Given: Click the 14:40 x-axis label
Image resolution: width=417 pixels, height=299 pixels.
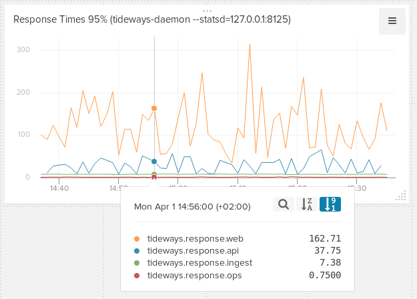Looking at the screenshot, I should tap(59, 188).
